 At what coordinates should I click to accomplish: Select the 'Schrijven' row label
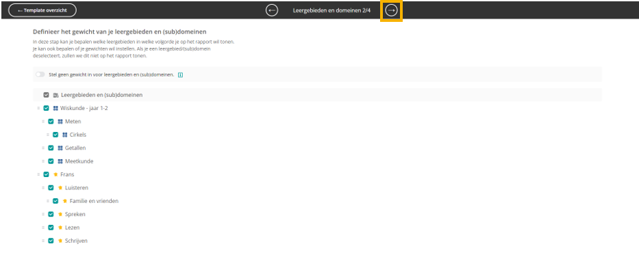point(76,241)
